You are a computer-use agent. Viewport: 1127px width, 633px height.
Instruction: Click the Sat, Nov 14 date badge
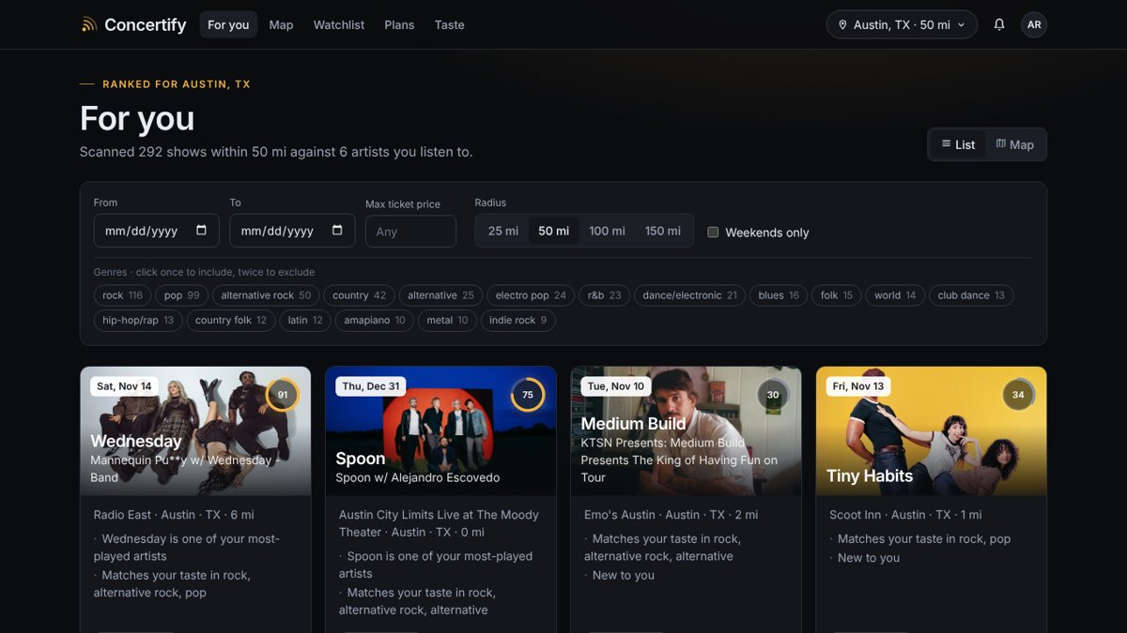pos(124,386)
